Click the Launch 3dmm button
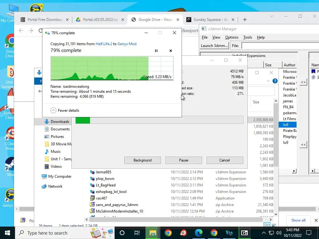The image size is (319, 239). tap(214, 45)
